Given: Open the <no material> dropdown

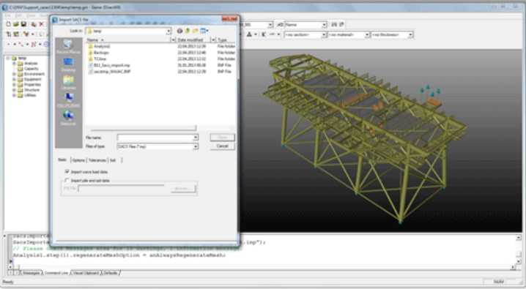Looking at the screenshot, I should pos(366,34).
